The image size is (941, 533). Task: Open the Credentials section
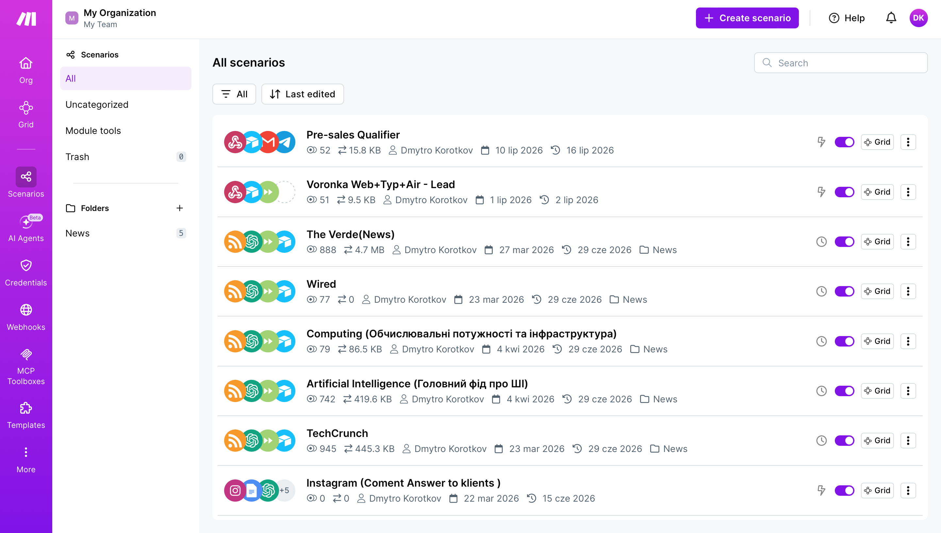26,273
